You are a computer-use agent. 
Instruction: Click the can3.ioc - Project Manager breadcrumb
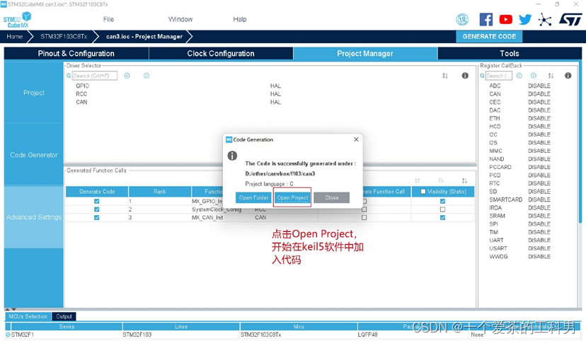coord(144,37)
